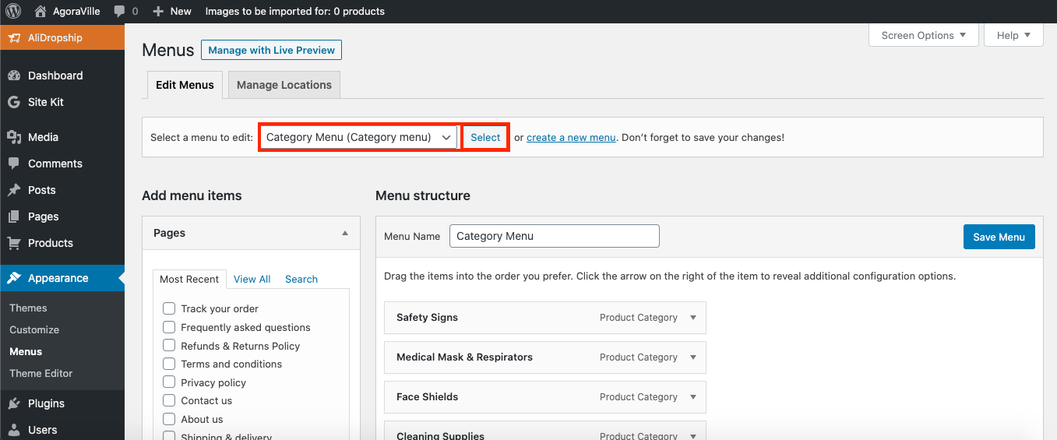The image size is (1057, 440).
Task: Click Manage with Live Preview button
Action: point(271,50)
